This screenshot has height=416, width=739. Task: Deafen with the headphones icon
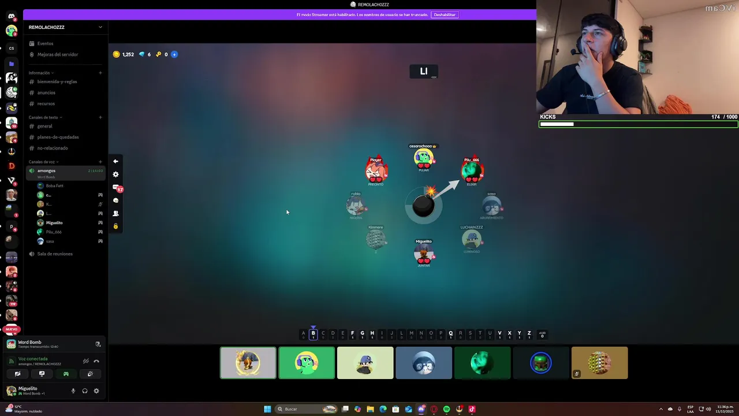85,391
